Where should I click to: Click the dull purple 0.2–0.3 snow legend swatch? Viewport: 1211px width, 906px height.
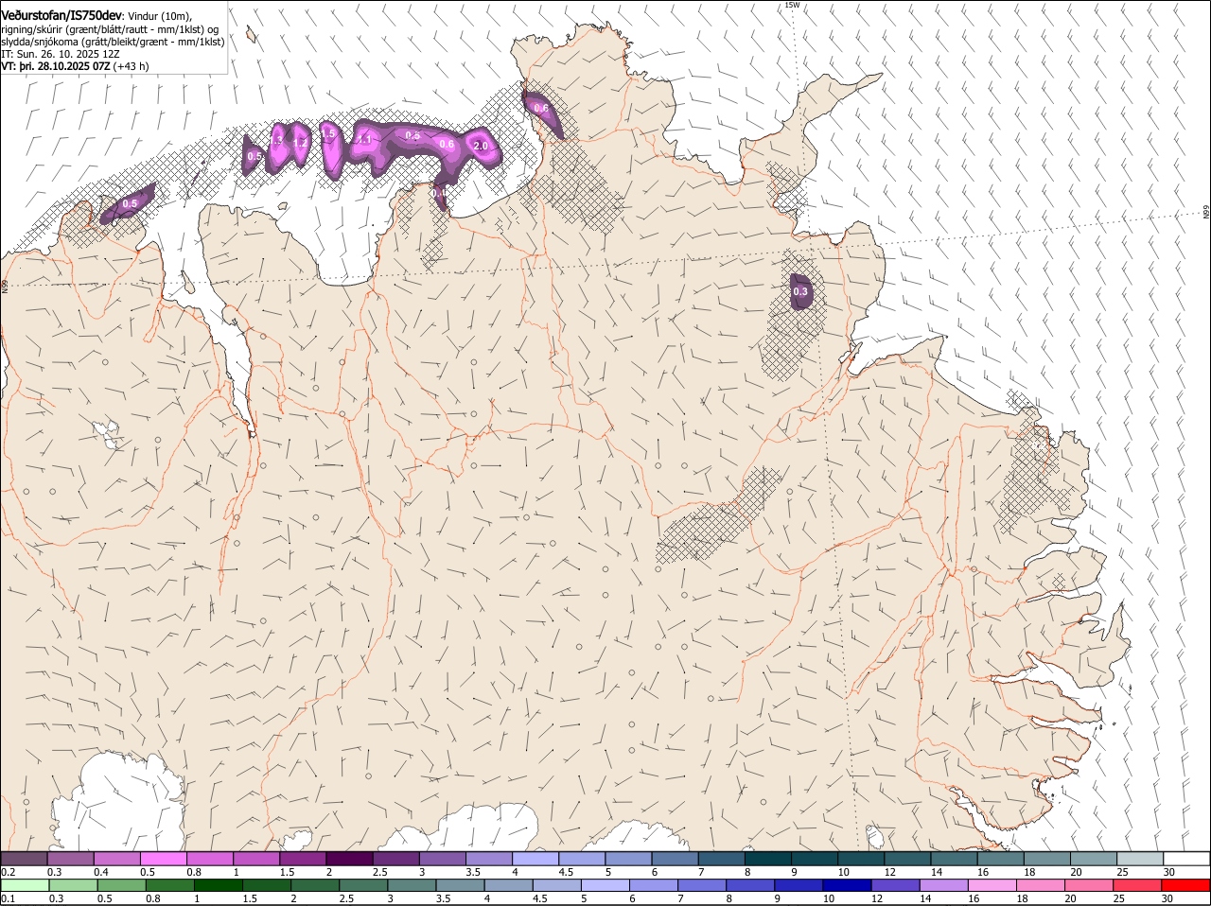point(24,858)
